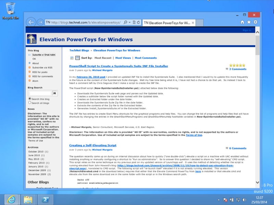Viewport: 274px width, 205px height.
Task: Open a new blank tab
Action: 200,23
